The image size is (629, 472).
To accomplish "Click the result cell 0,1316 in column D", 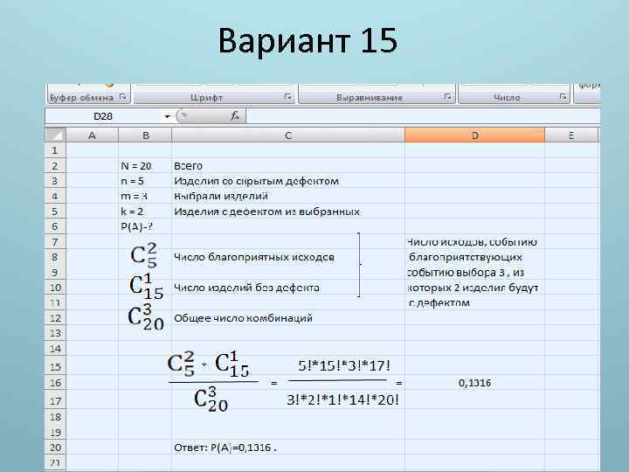I will click(x=474, y=383).
